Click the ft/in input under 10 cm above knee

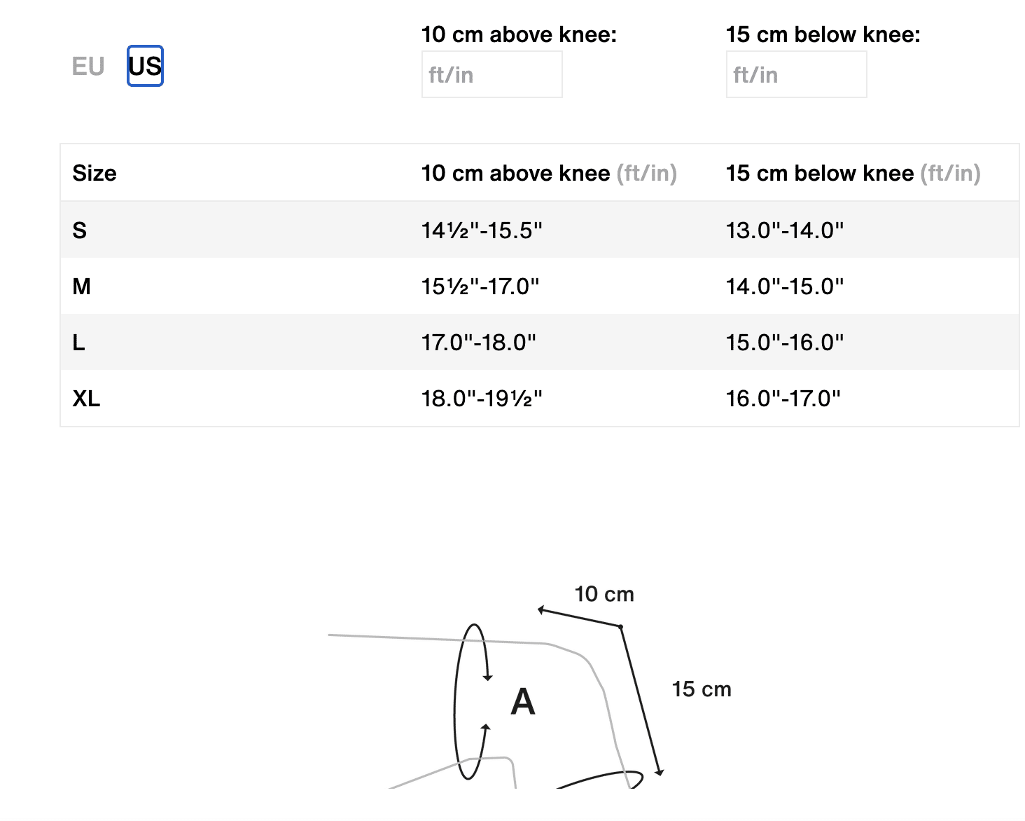point(491,74)
